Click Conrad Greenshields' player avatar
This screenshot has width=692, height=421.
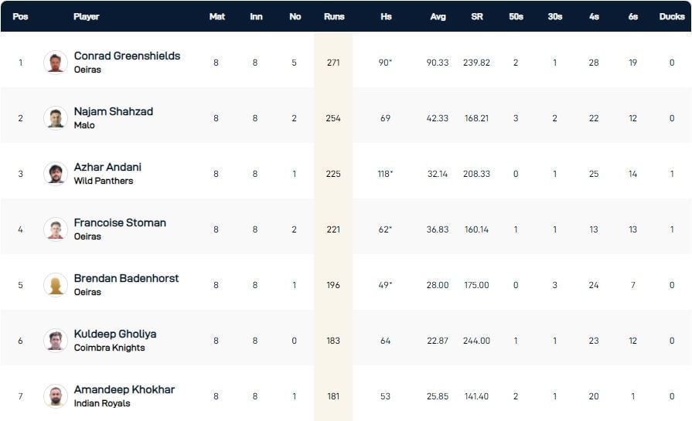(56, 63)
